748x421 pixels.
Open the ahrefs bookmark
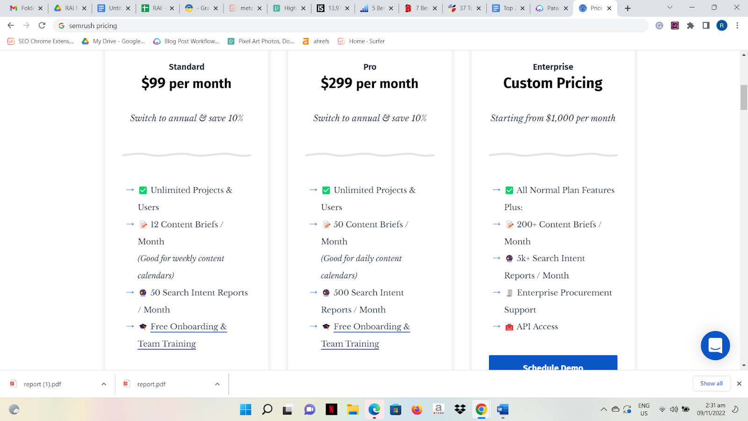click(x=316, y=41)
